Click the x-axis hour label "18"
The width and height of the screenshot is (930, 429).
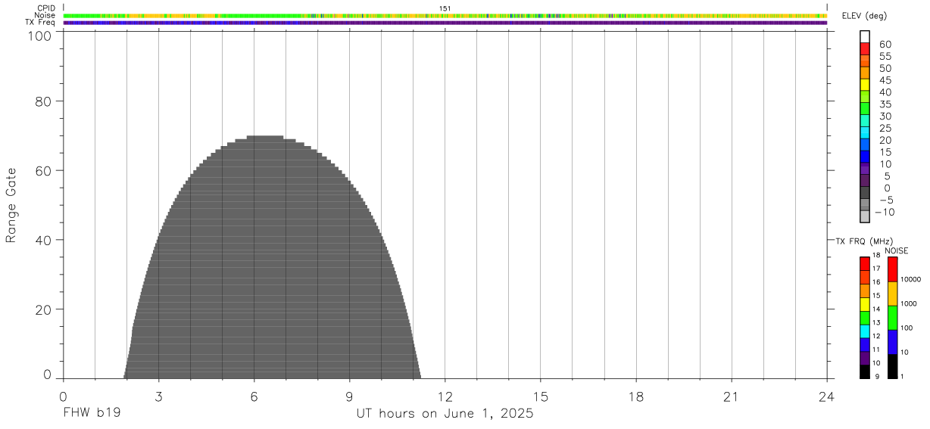635,396
